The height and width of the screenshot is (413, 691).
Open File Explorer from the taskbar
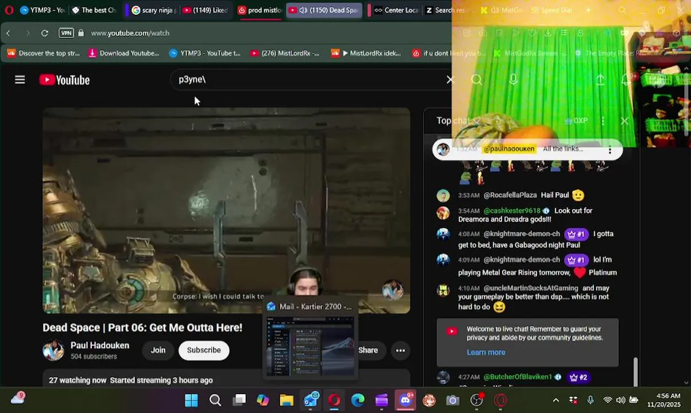286,400
